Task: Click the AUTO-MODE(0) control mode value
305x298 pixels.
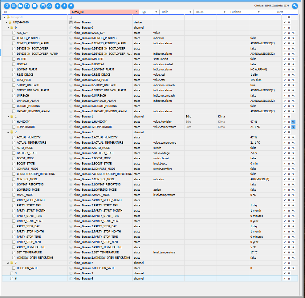Action: pos(260,179)
